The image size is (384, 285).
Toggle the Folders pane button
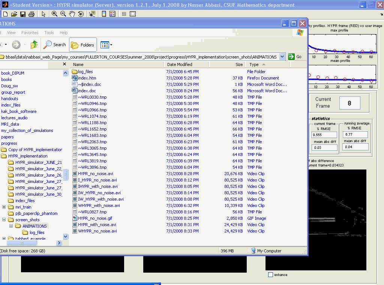(82, 45)
